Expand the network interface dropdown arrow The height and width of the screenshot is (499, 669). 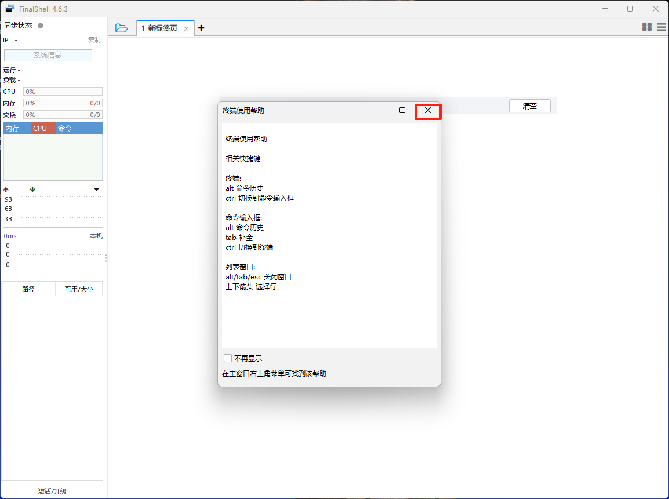coord(96,190)
